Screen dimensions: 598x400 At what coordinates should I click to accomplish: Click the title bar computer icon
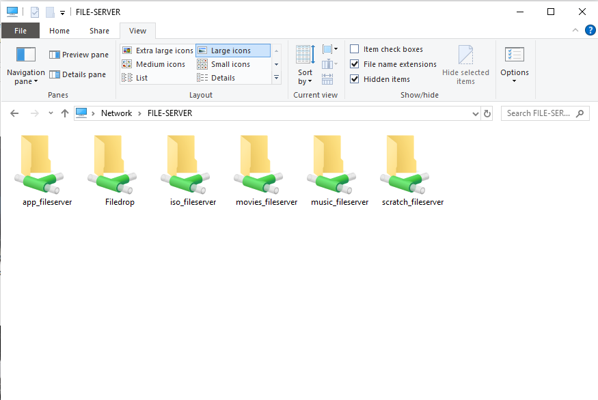(x=12, y=12)
